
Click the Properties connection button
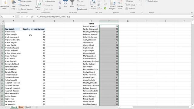(x=48, y=5)
